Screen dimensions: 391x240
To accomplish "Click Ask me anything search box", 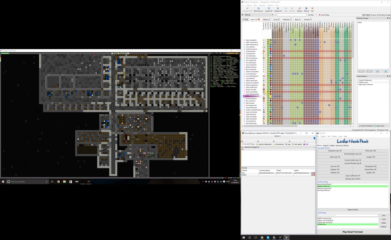I will [28, 181].
